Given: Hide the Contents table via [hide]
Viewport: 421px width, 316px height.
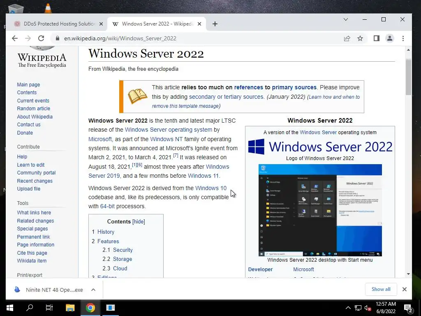Looking at the screenshot, I should 139,222.
